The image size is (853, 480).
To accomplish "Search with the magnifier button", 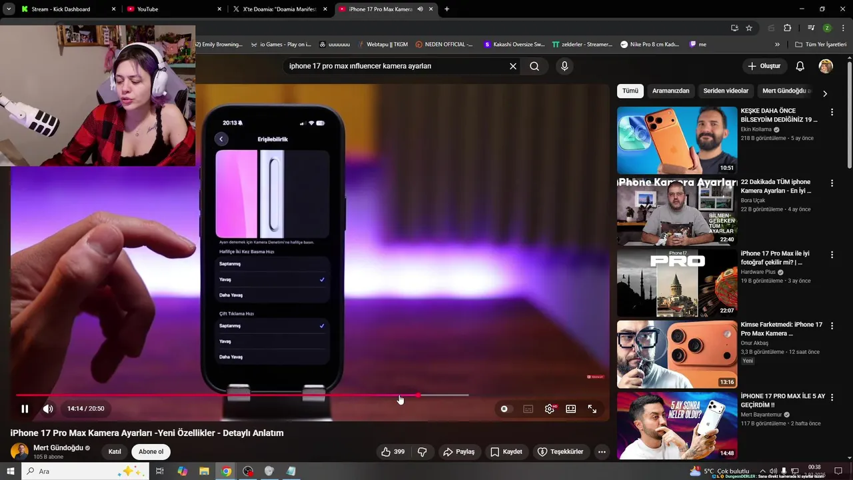I will point(534,66).
